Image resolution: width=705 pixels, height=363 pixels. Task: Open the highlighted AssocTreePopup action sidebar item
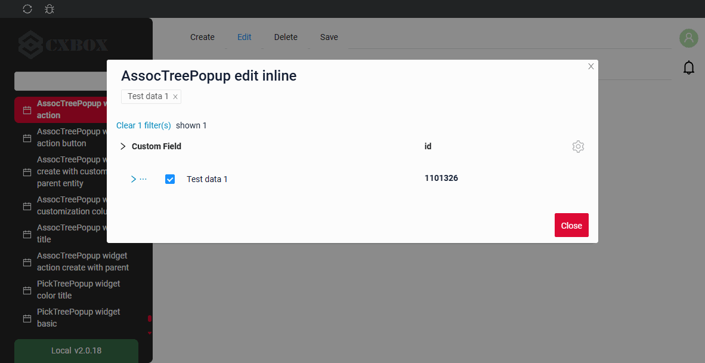pyautogui.click(x=61, y=109)
